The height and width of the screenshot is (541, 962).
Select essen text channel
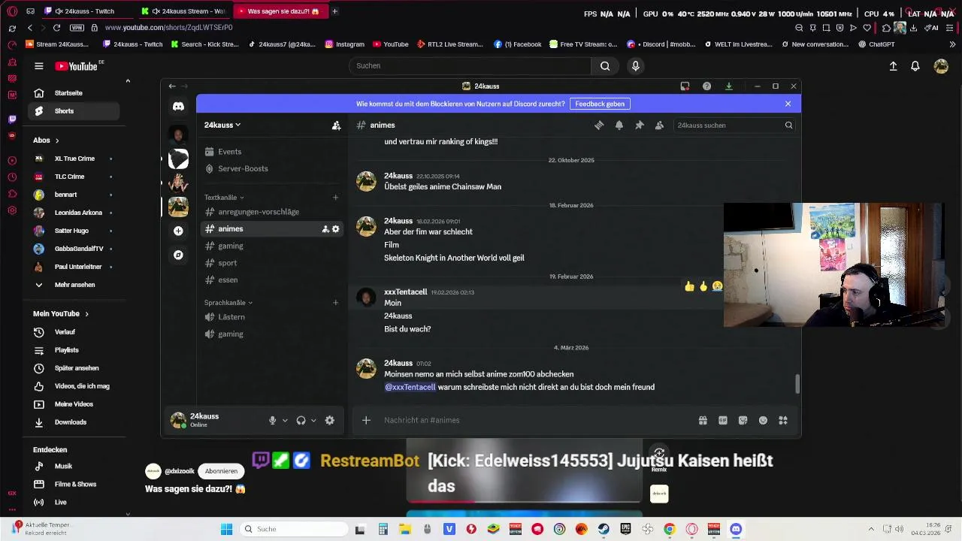click(271, 280)
